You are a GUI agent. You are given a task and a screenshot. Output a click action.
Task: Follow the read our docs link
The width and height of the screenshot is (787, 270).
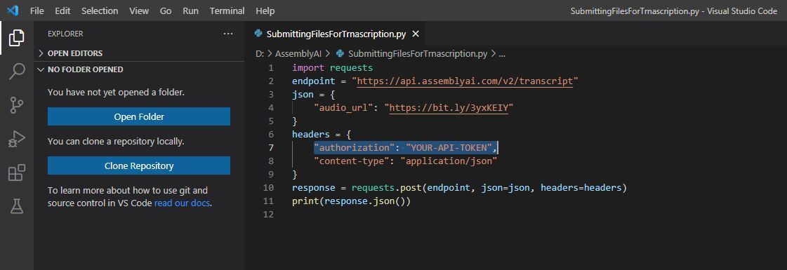point(183,203)
